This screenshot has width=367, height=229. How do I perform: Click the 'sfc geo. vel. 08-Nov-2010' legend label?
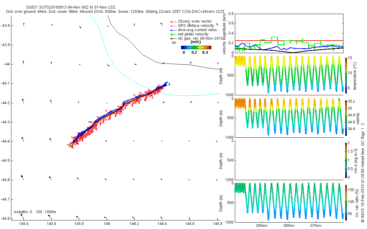pyautogui.click(x=201, y=38)
